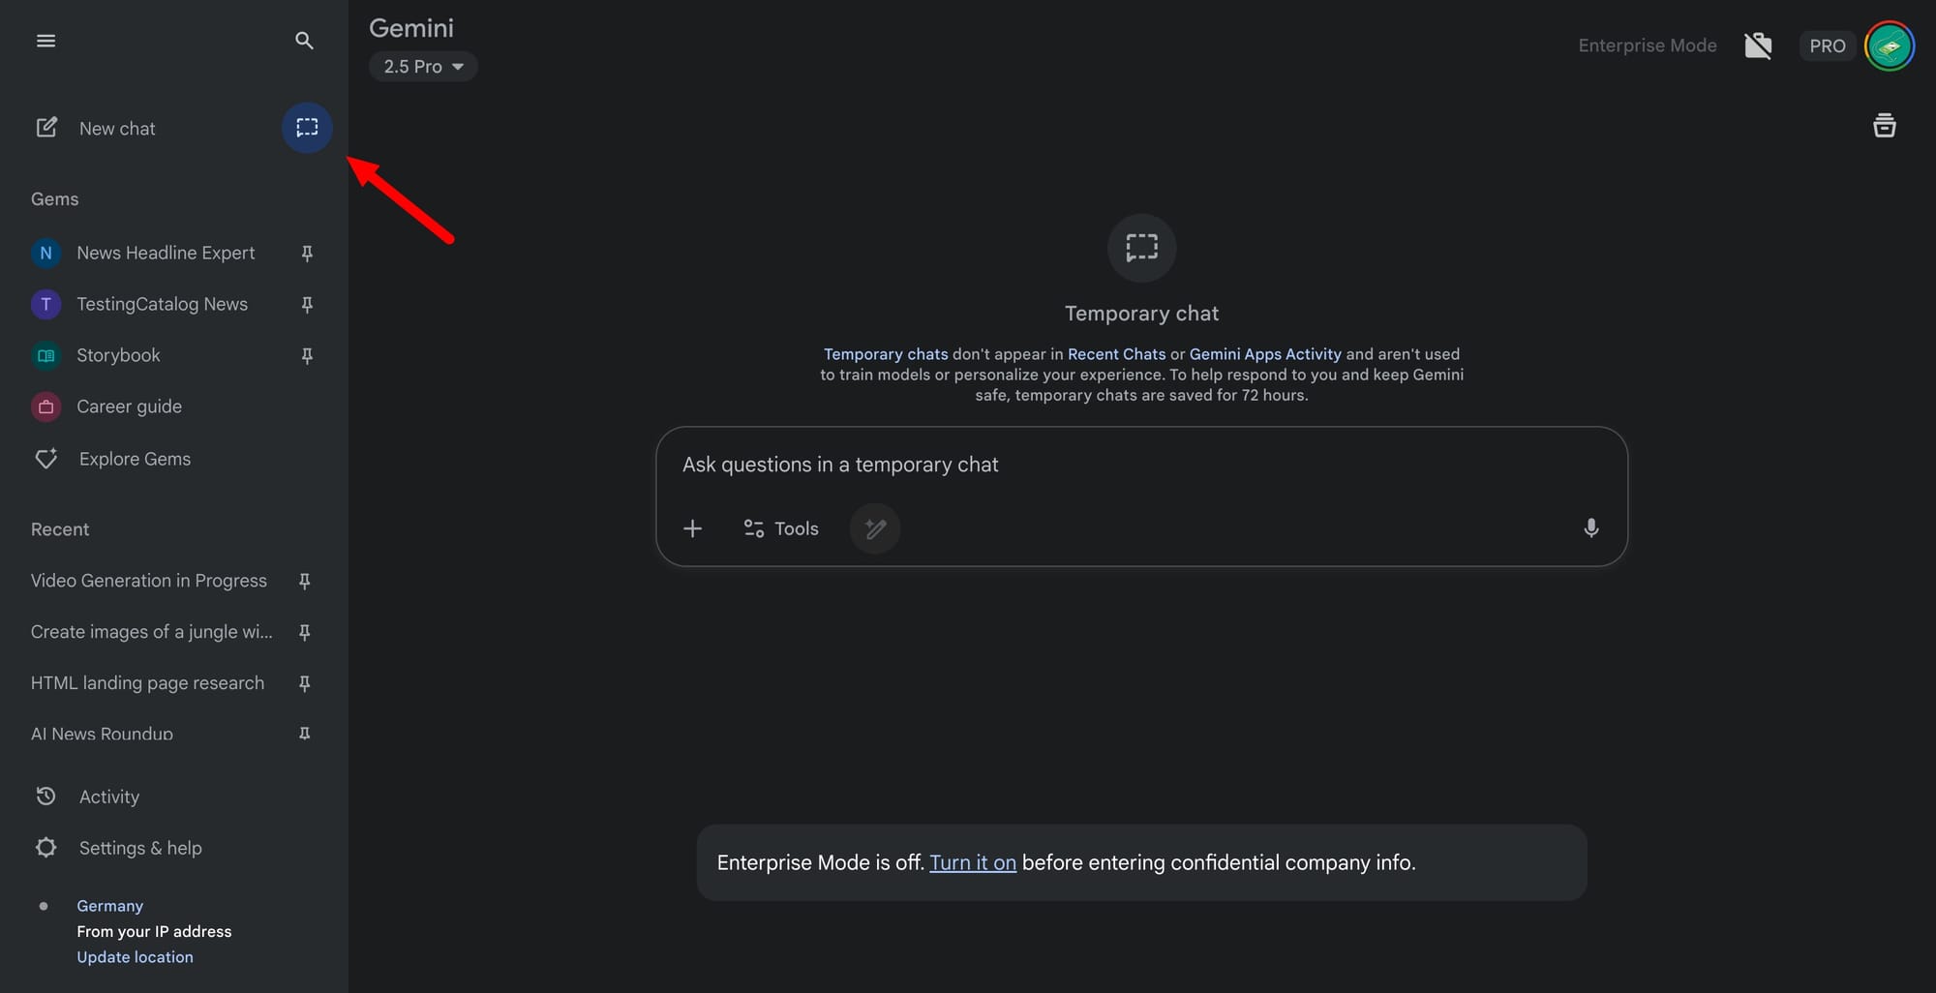Unpin the News Headline Expert gem
The height and width of the screenshot is (993, 1936).
point(307,254)
